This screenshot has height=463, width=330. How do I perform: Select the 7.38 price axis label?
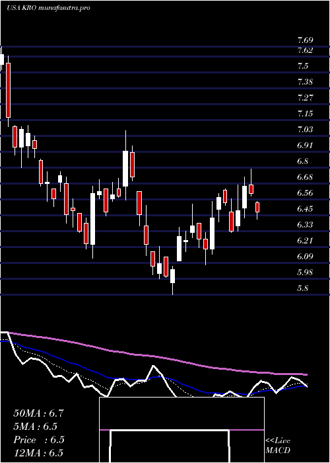[305, 82]
